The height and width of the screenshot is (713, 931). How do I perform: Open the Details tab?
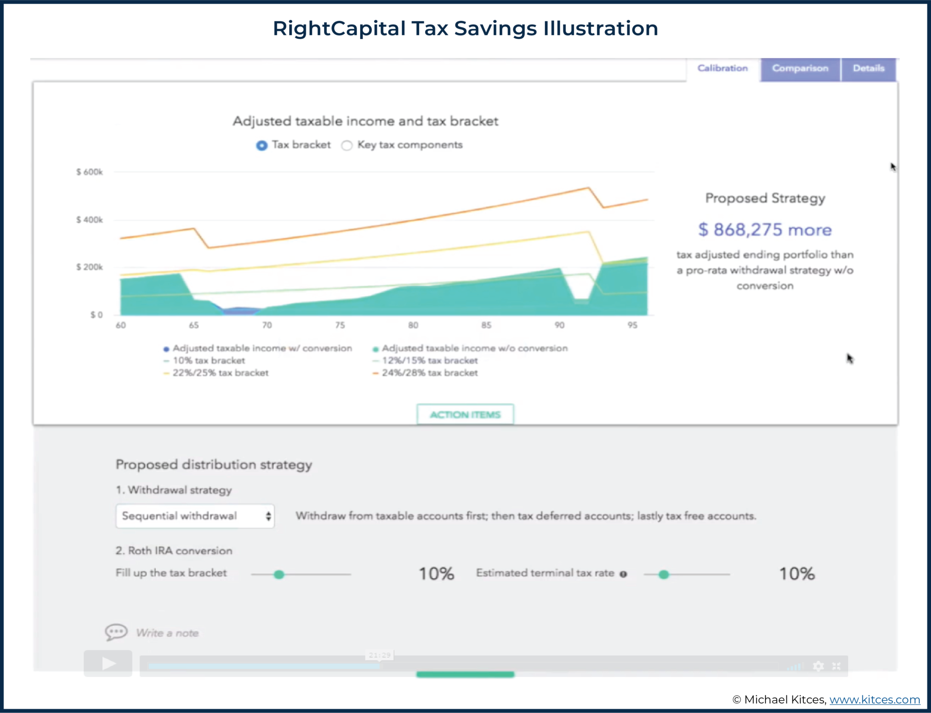pyautogui.click(x=869, y=68)
